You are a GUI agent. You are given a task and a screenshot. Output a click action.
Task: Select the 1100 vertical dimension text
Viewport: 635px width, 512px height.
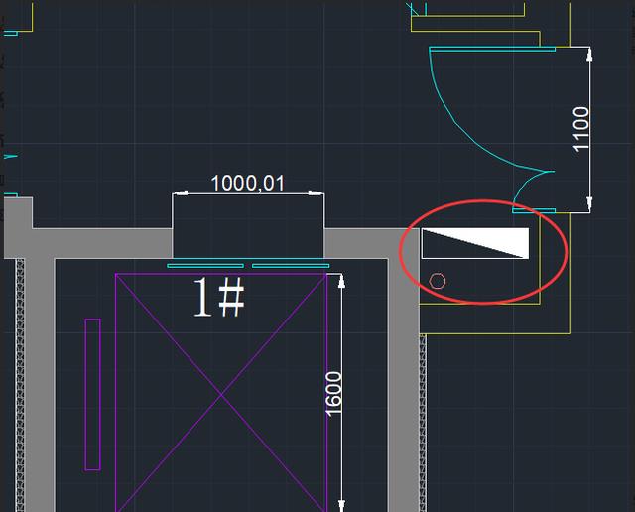click(581, 130)
